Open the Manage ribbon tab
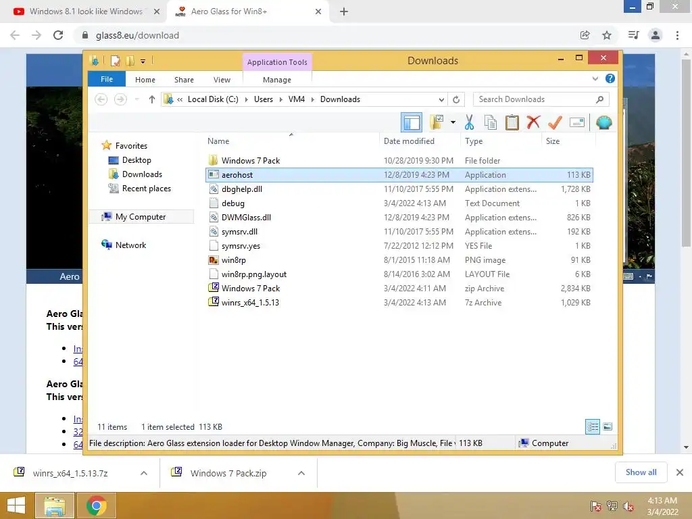The image size is (692, 519). click(x=276, y=80)
